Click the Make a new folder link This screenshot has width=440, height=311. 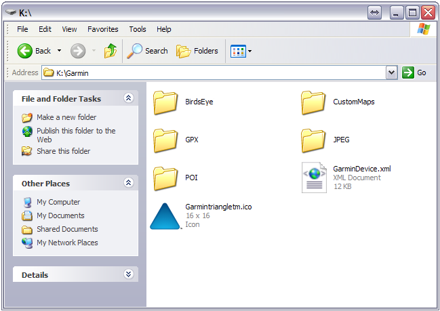tap(66, 117)
